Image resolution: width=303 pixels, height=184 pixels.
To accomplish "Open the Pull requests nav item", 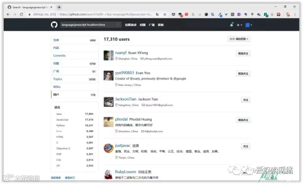I will click(x=131, y=25).
